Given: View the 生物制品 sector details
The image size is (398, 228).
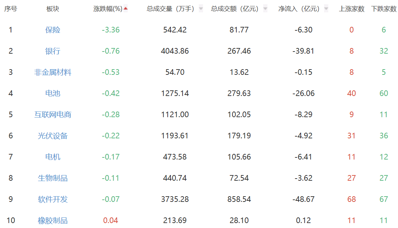Looking at the screenshot, I should [53, 178].
